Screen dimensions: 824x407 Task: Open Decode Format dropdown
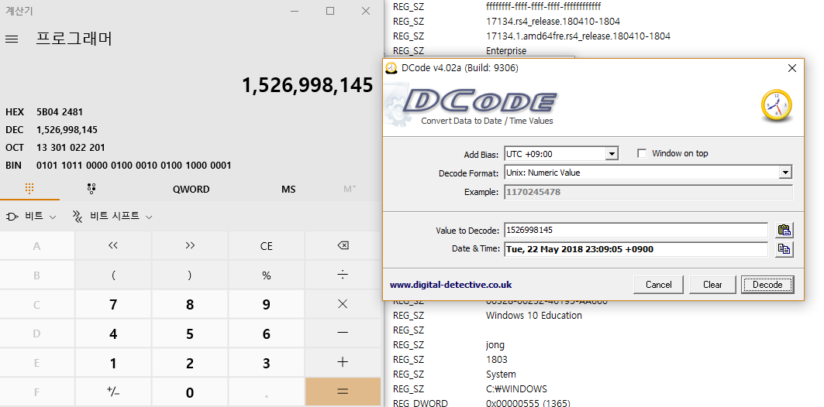(785, 173)
